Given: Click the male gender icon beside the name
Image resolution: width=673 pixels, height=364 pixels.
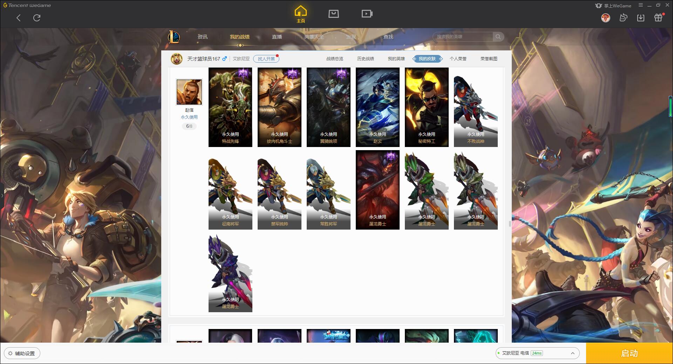Looking at the screenshot, I should (x=224, y=59).
